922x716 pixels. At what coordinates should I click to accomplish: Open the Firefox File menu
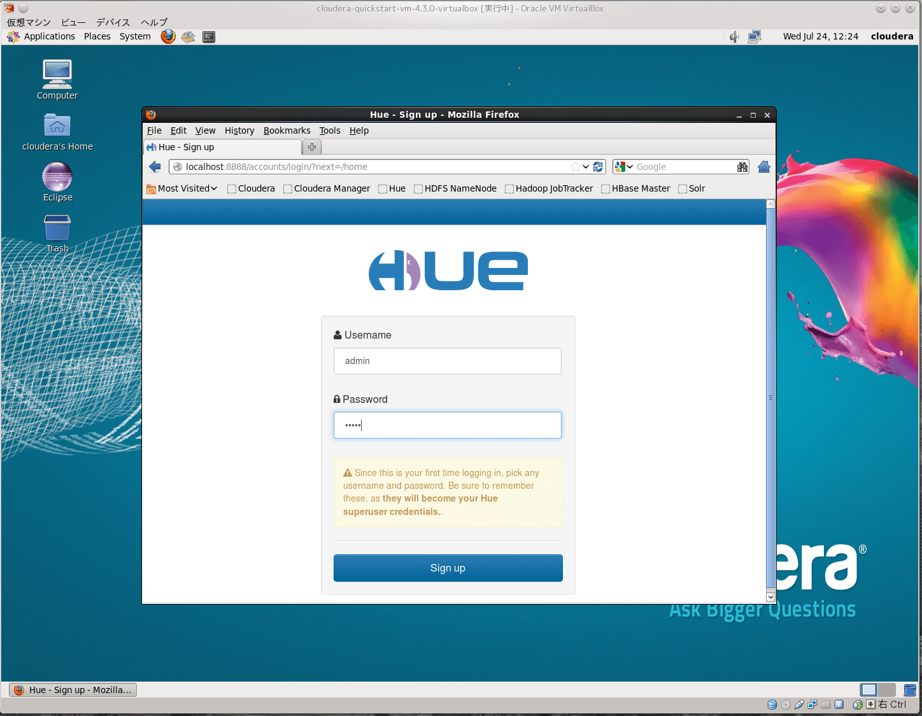click(154, 130)
